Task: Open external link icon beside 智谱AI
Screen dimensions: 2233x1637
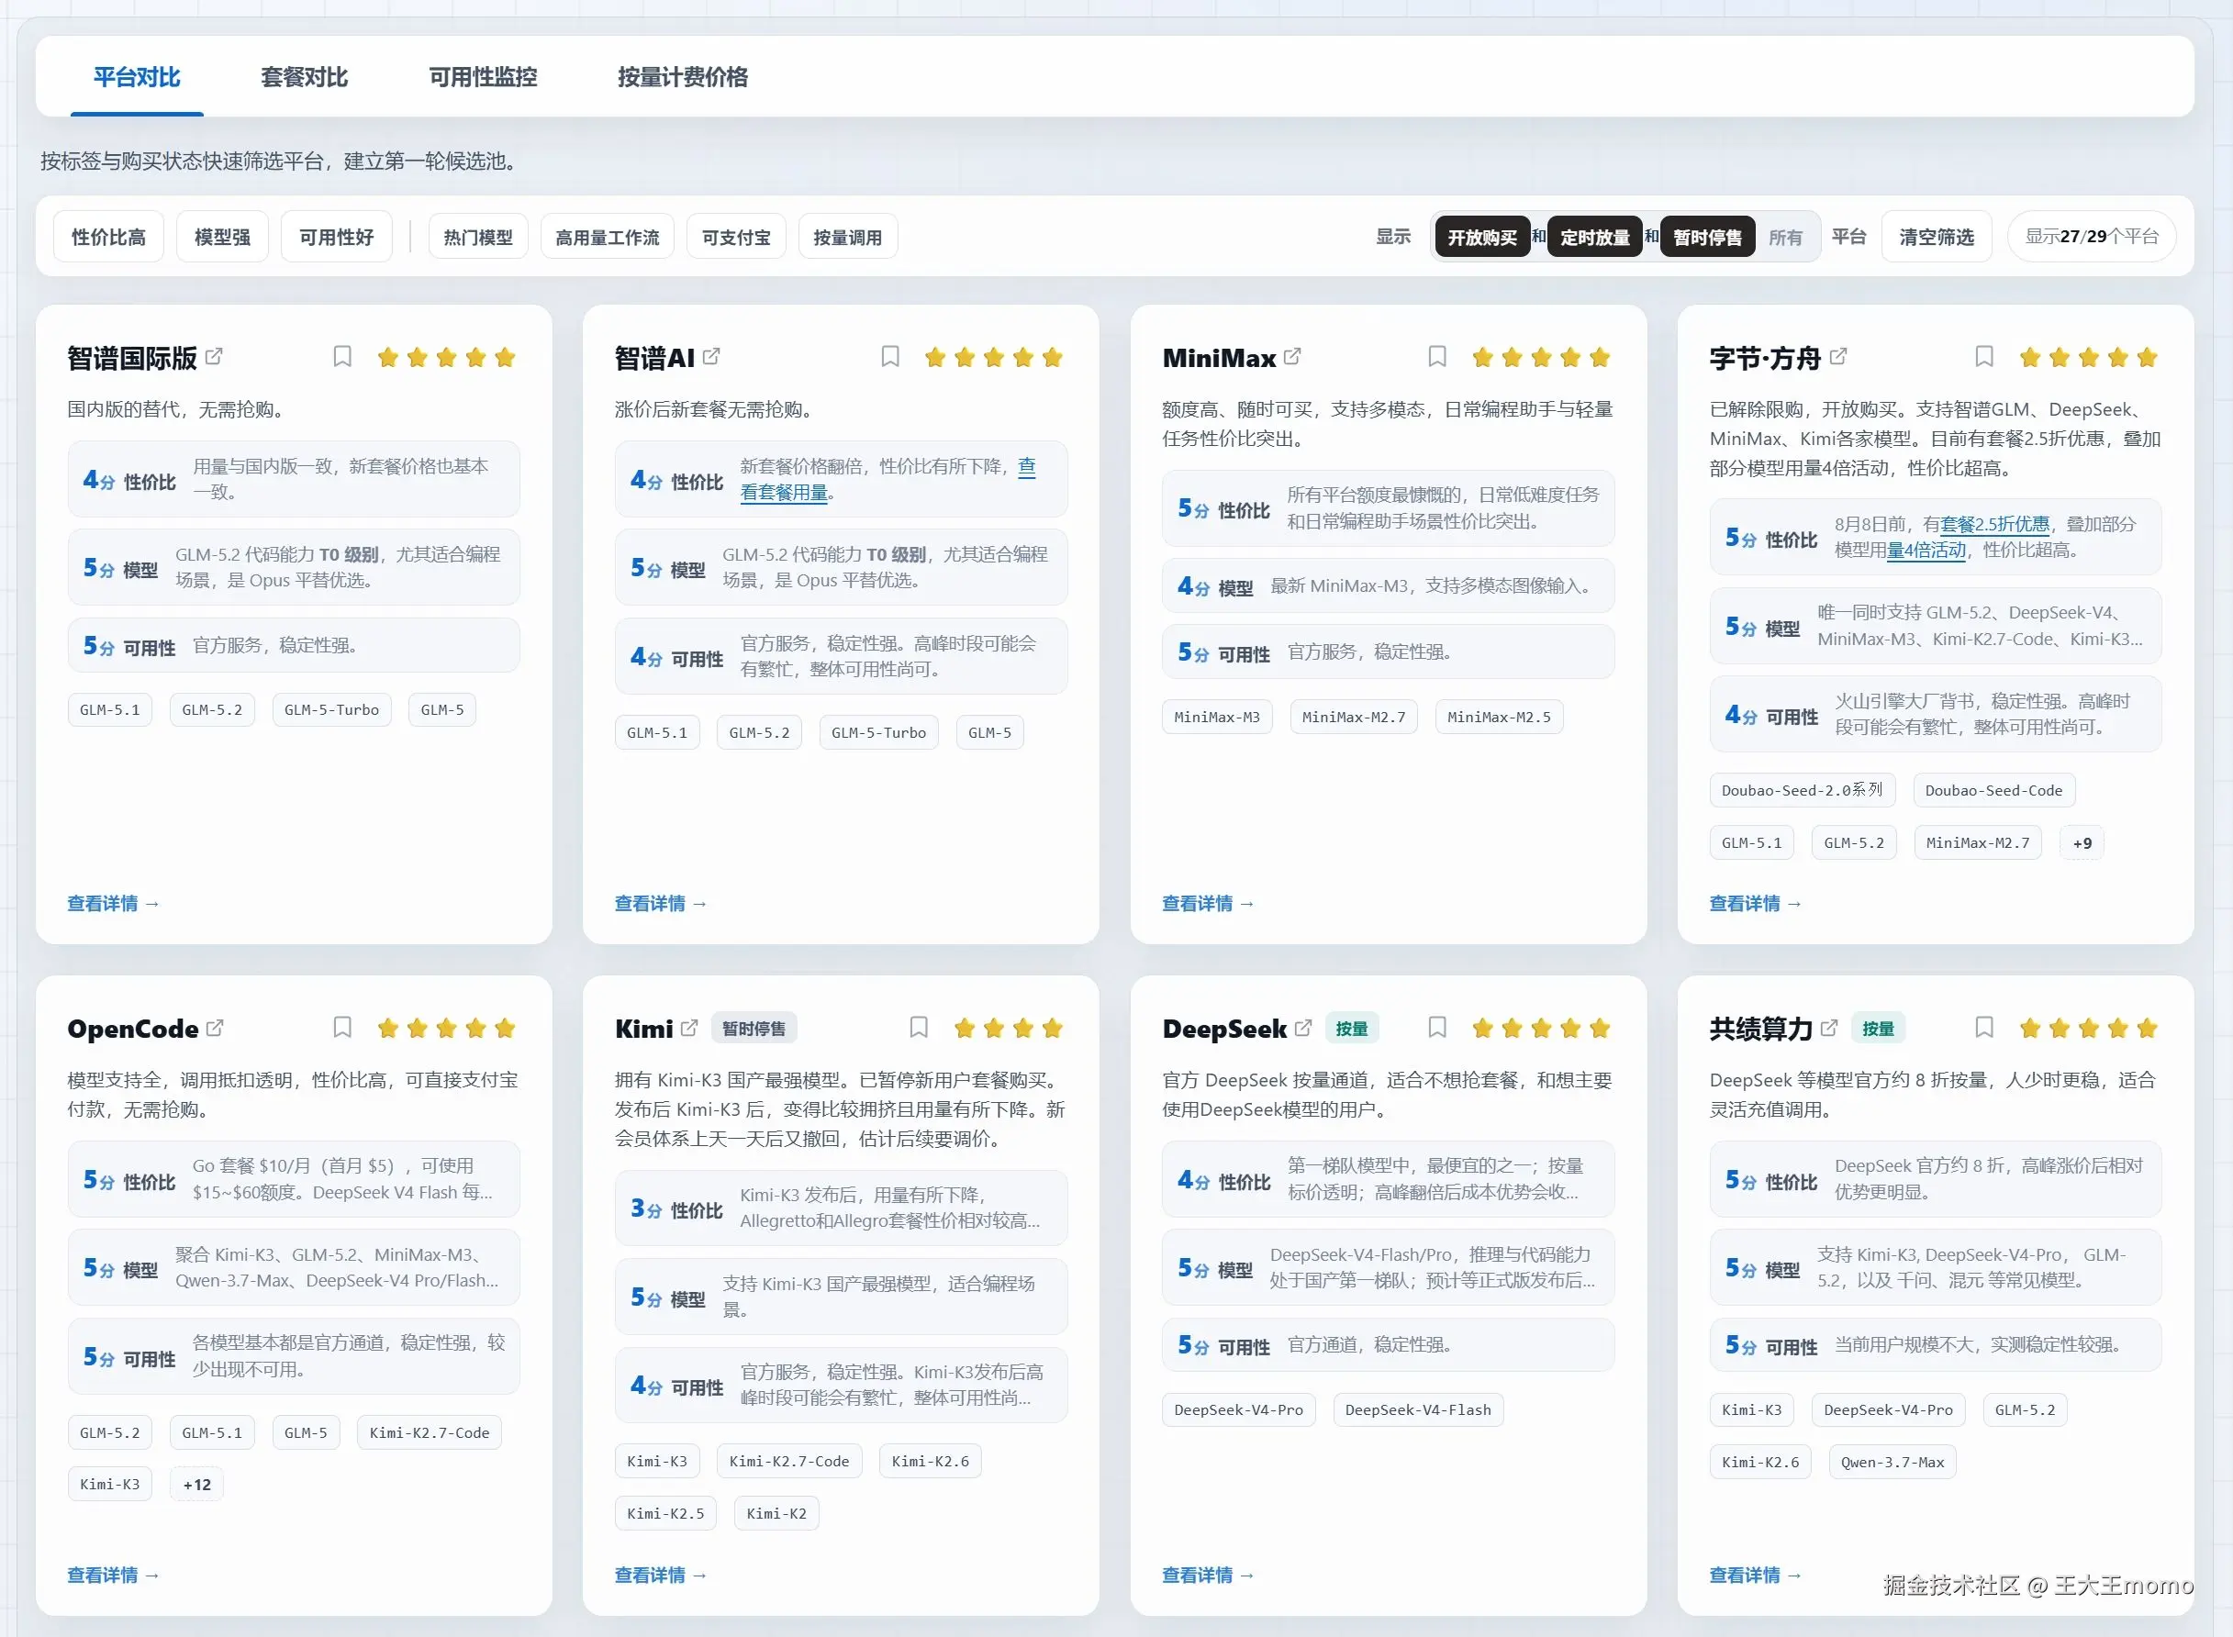Action: coord(711,356)
